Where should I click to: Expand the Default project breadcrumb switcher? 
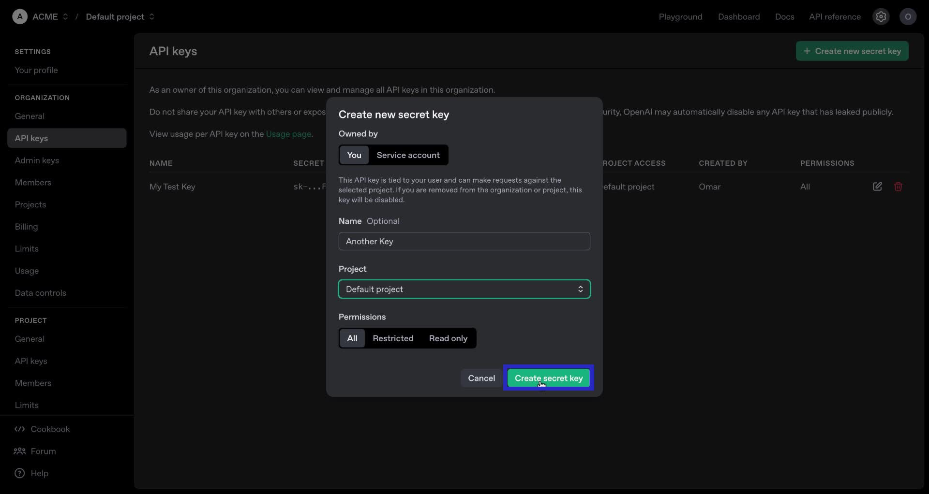coord(151,16)
